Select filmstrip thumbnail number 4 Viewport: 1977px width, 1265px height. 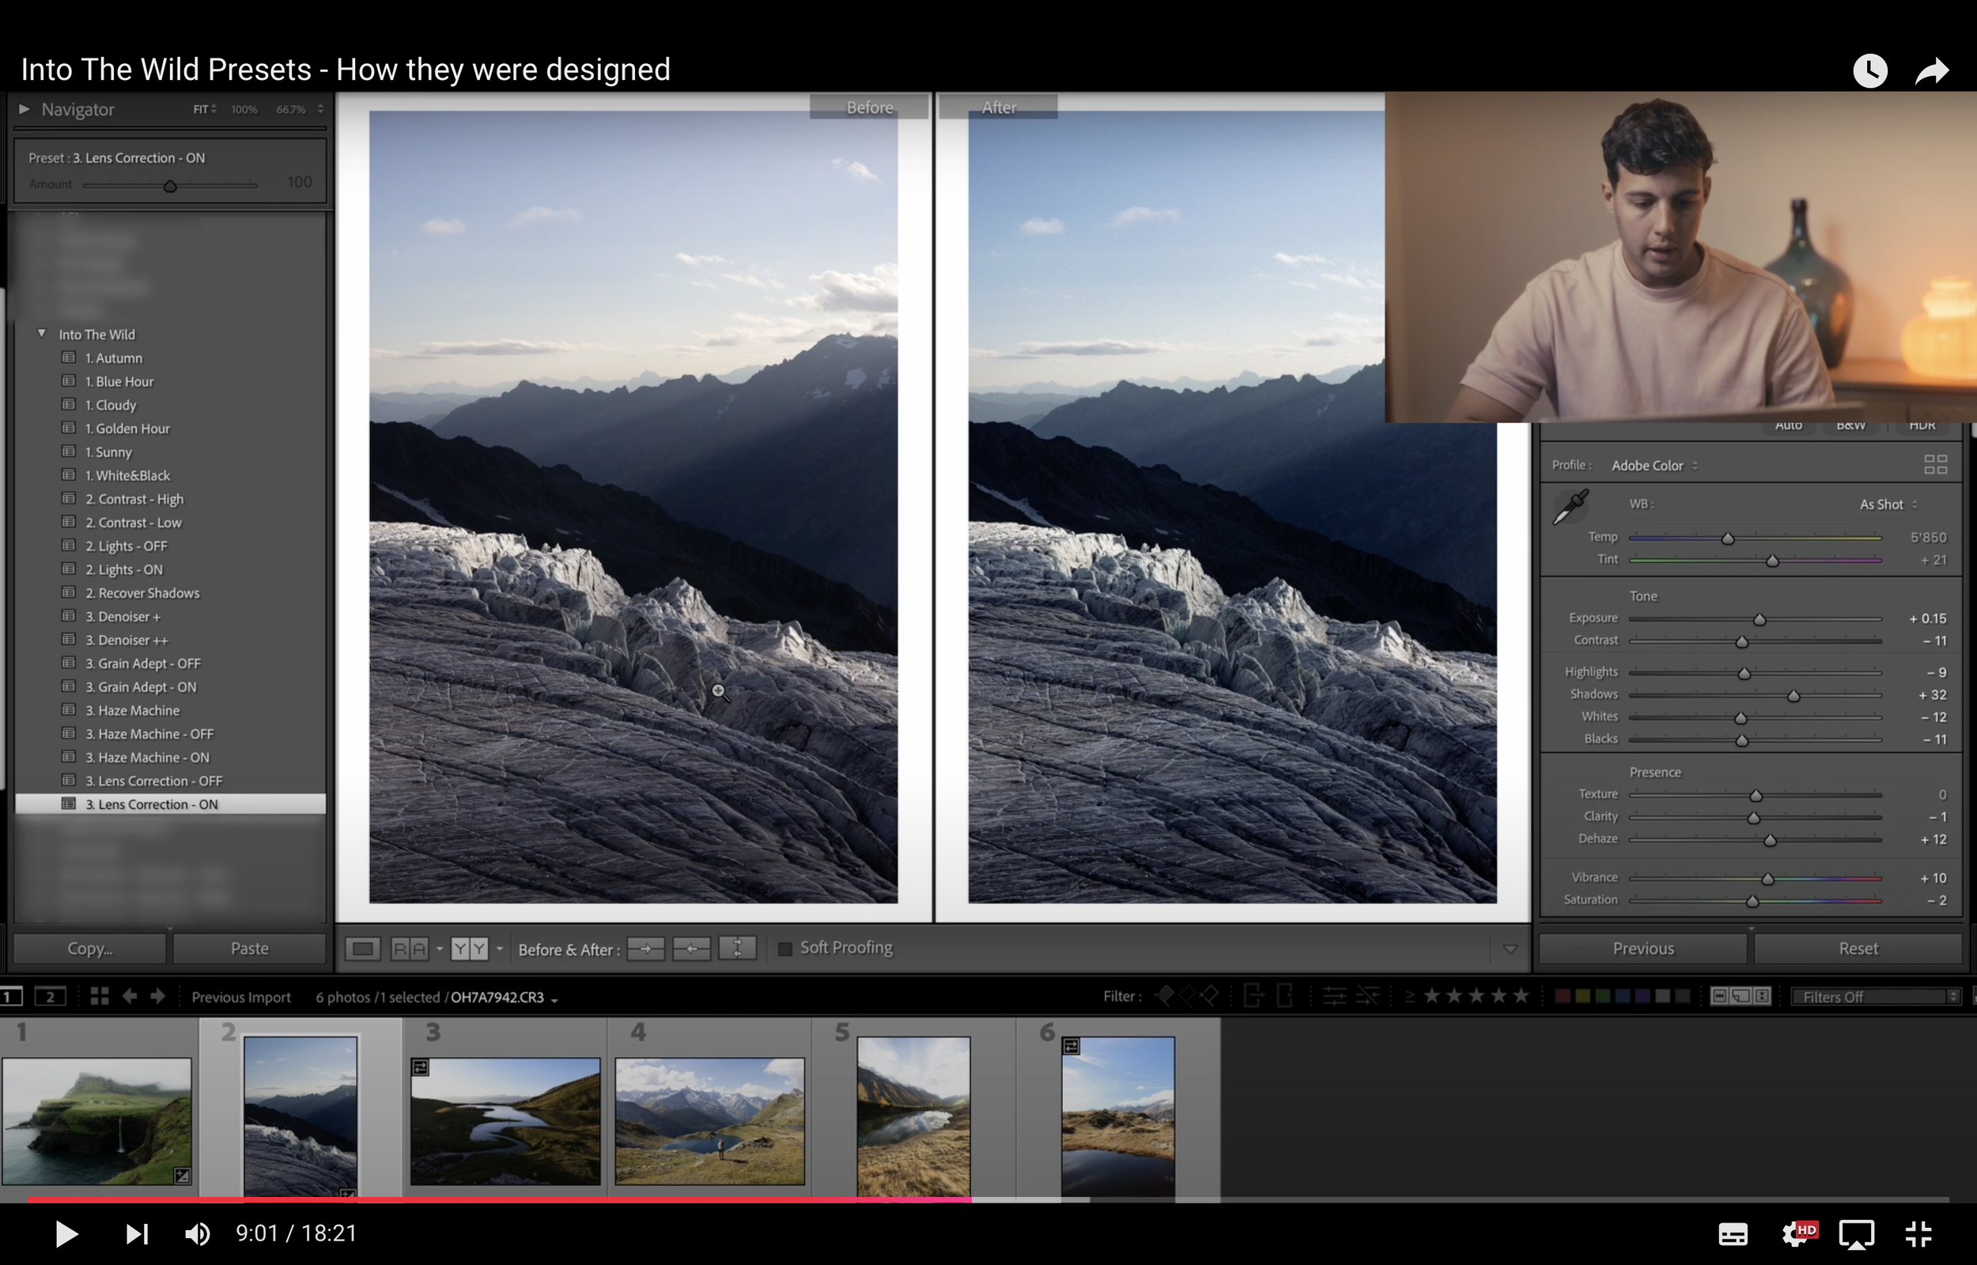click(709, 1120)
